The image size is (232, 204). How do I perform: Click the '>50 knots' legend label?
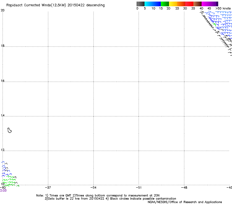pos(223,8)
